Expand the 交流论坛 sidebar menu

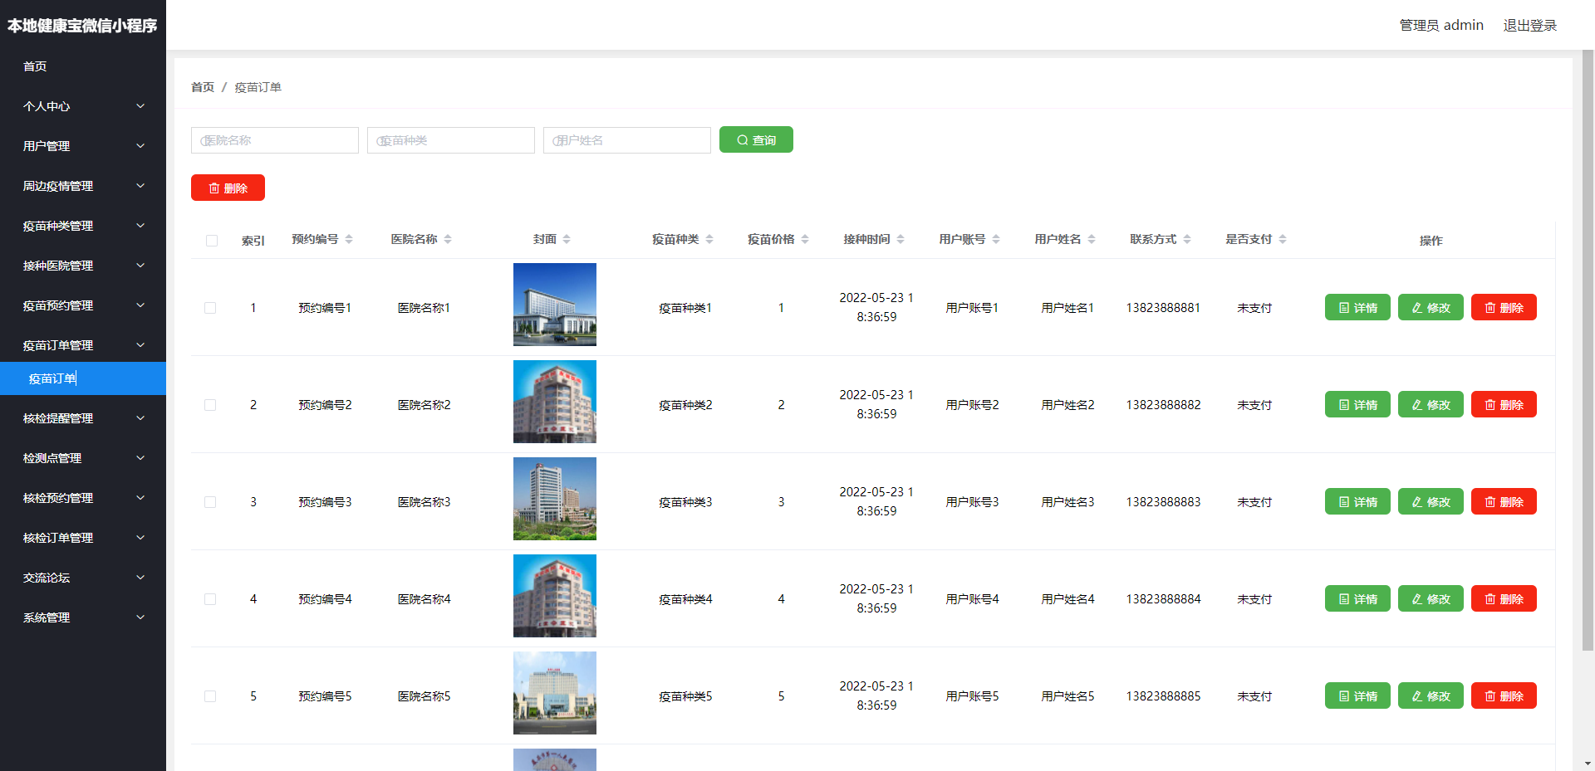83,578
